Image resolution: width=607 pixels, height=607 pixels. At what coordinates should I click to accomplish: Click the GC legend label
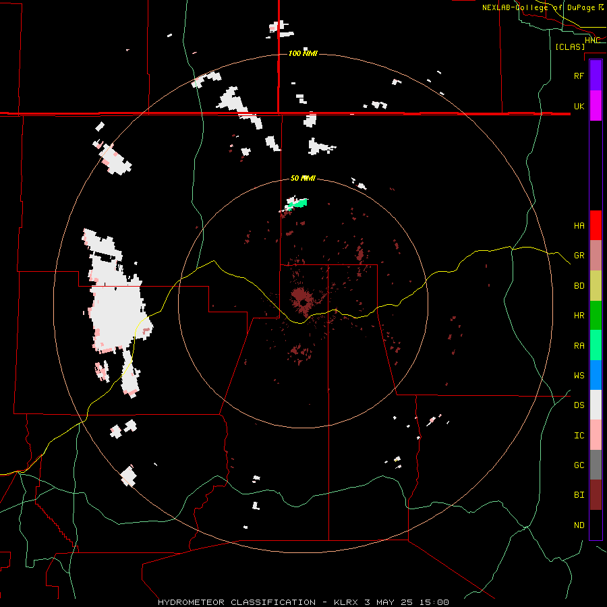(x=579, y=465)
